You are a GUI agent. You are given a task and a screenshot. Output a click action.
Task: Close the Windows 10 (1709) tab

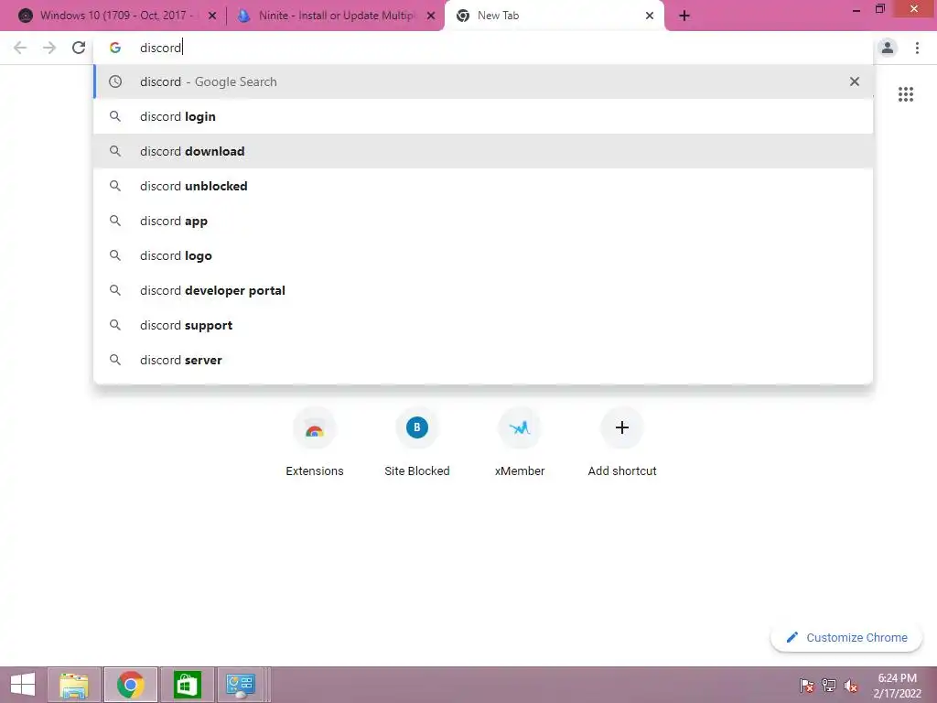(x=212, y=16)
